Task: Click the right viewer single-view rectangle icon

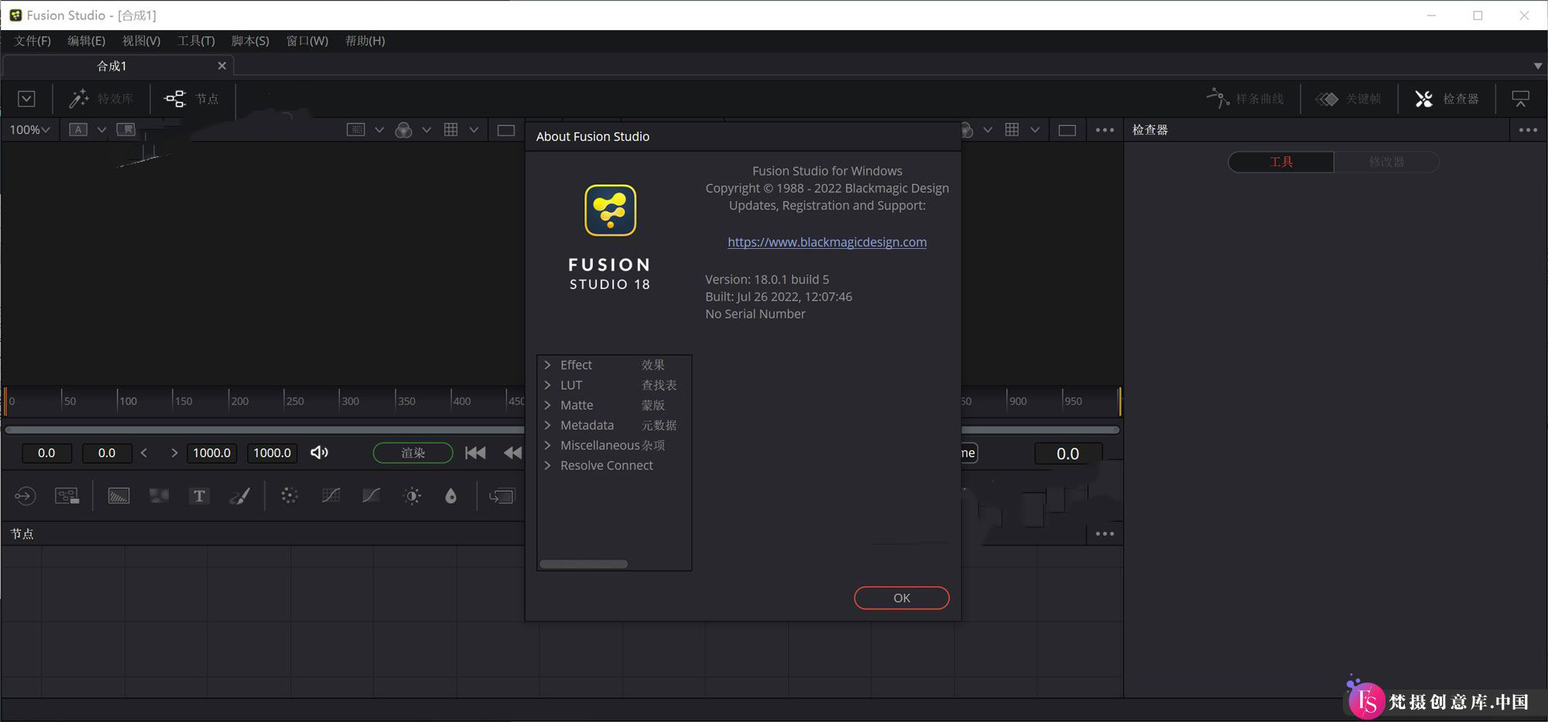Action: (x=1067, y=130)
